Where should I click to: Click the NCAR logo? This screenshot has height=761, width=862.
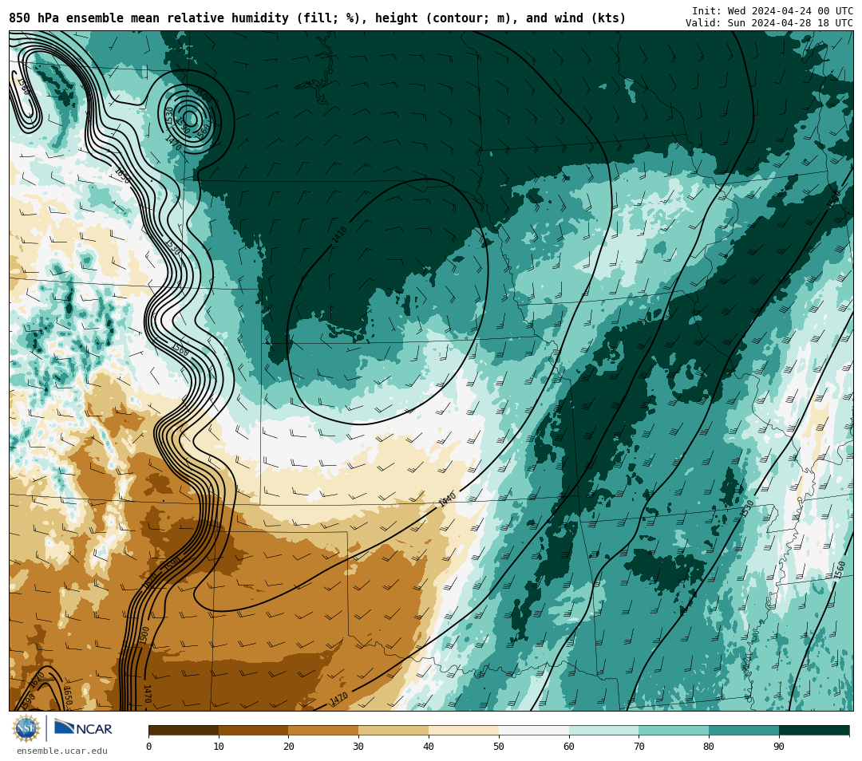point(83,727)
